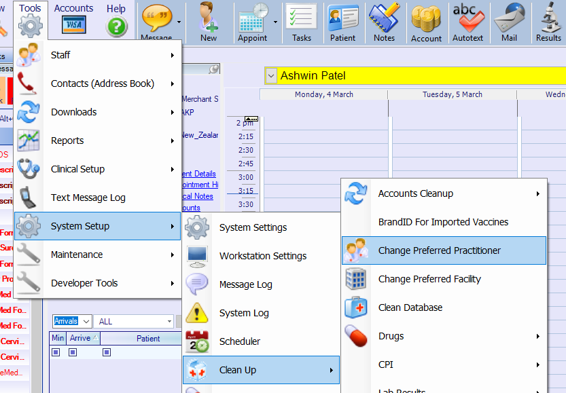Click the Patient card toolbar icon

[x=342, y=18]
